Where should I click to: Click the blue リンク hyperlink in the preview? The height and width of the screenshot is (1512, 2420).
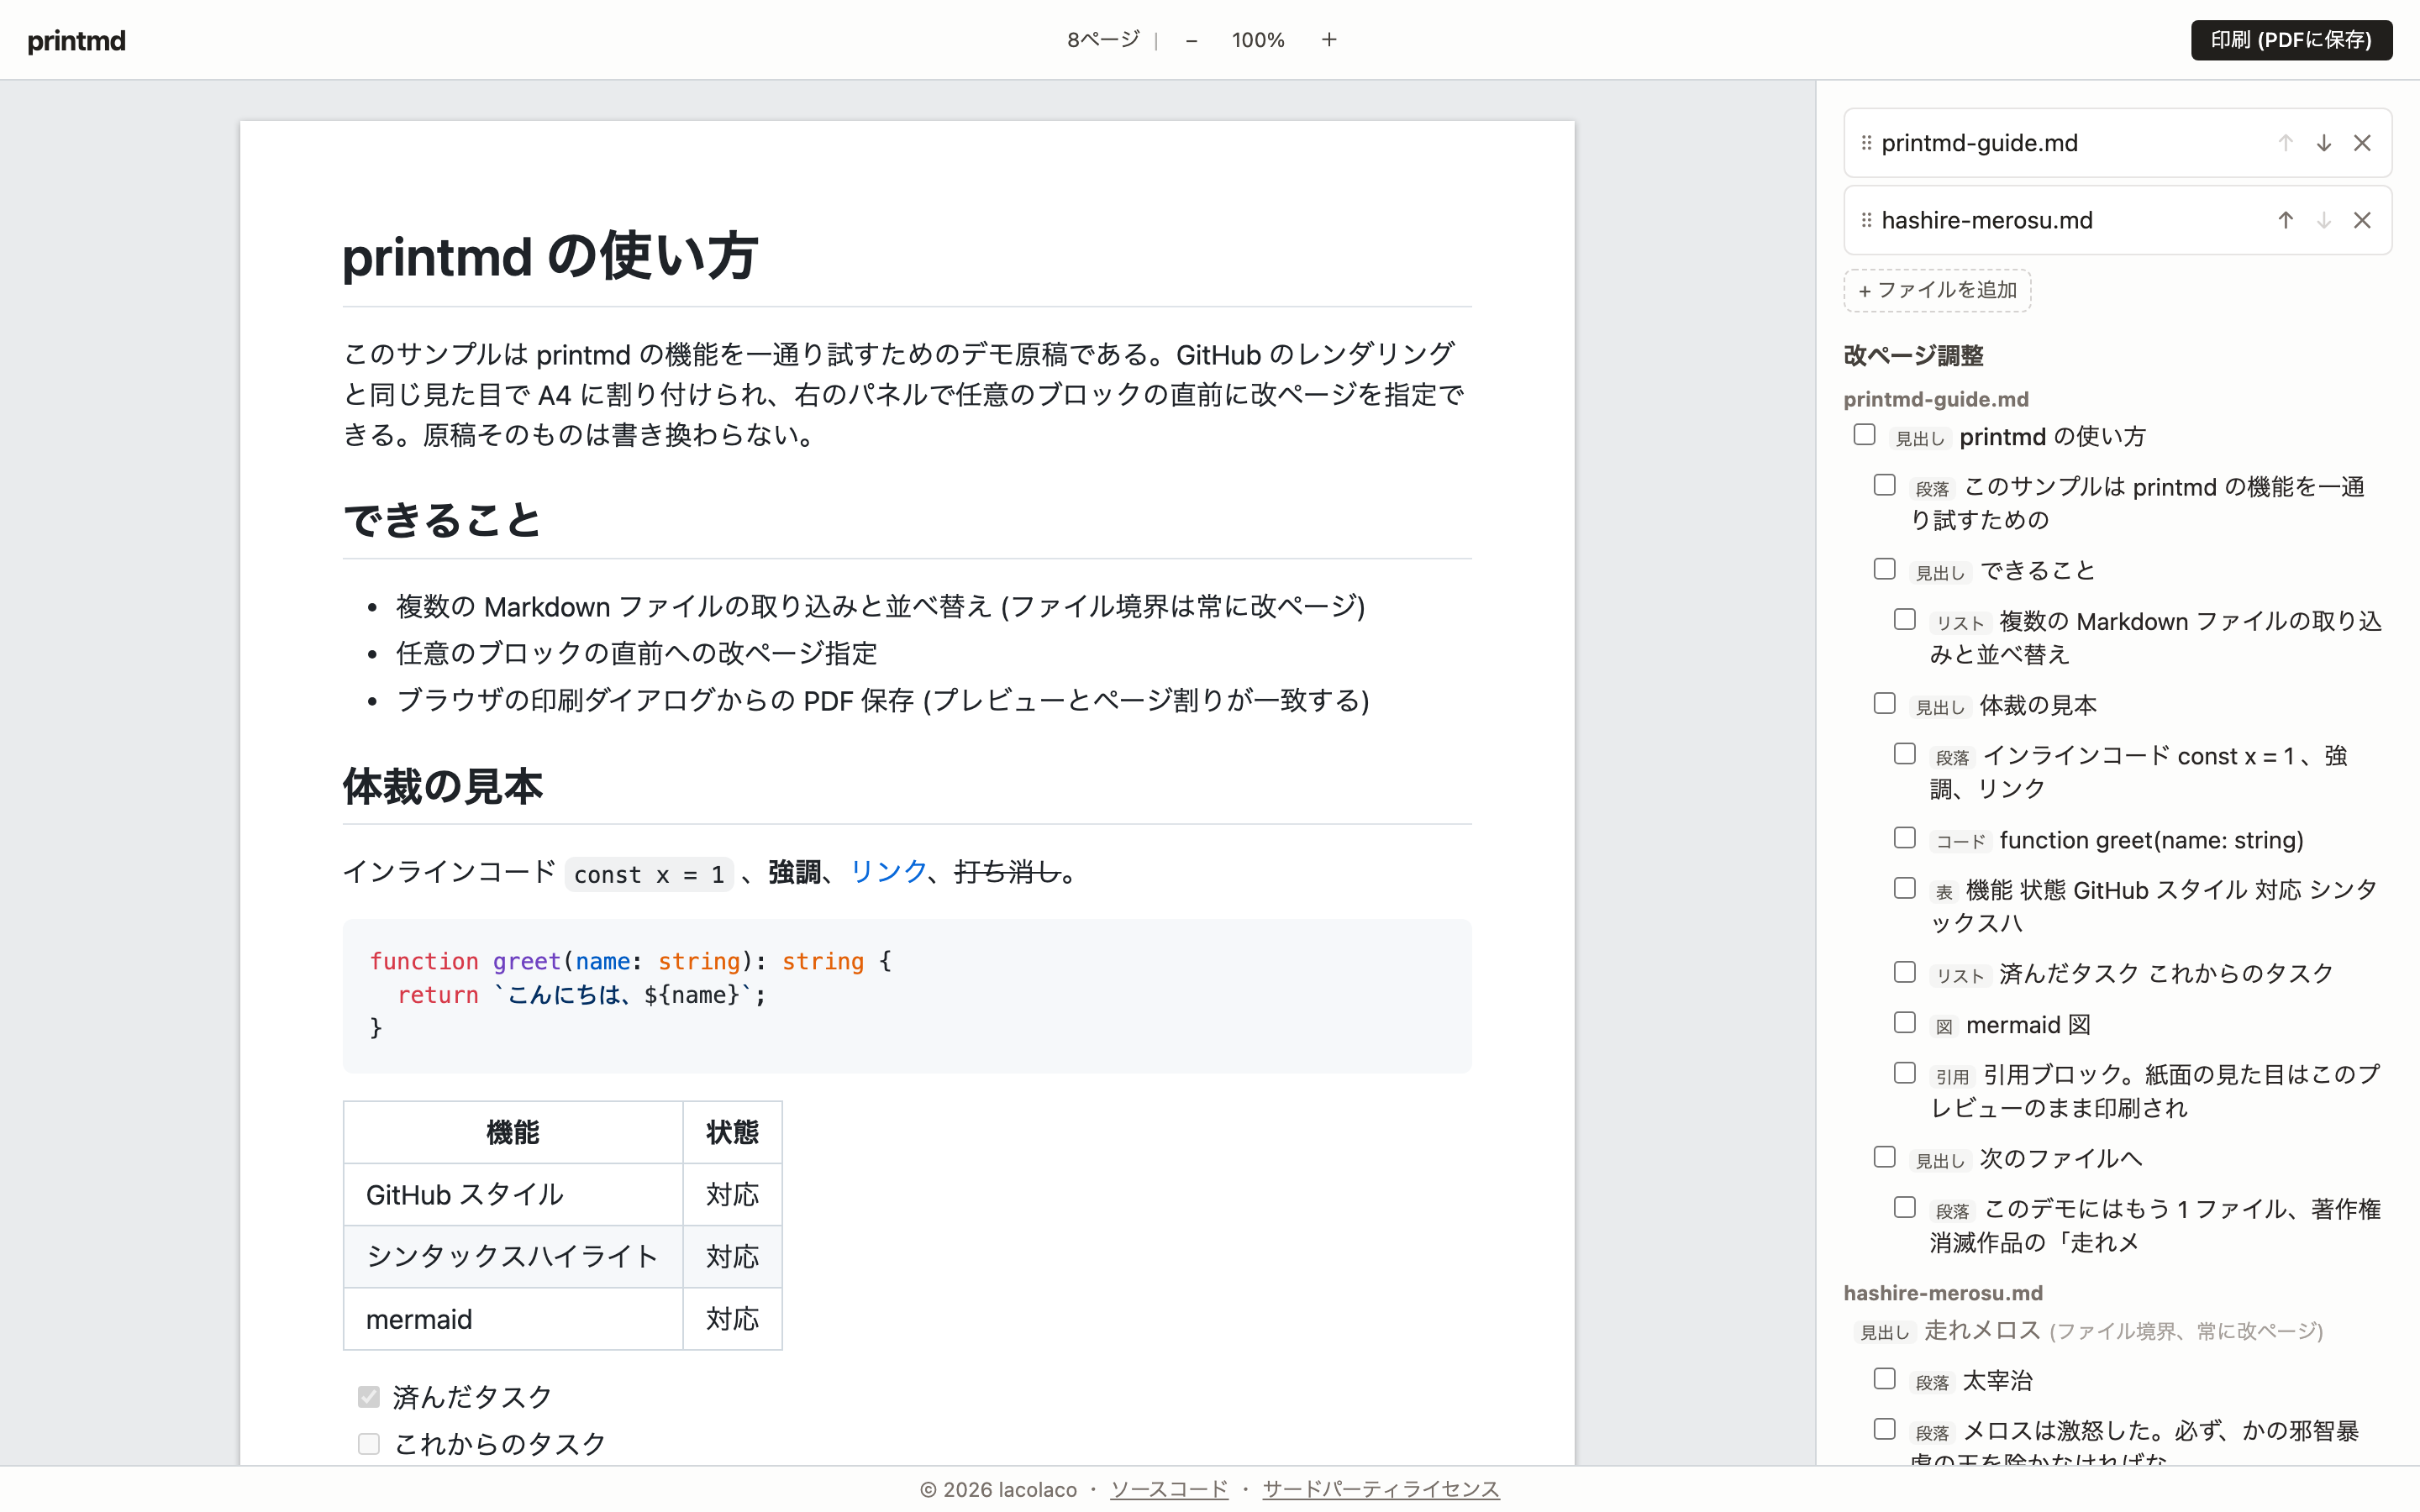[888, 872]
